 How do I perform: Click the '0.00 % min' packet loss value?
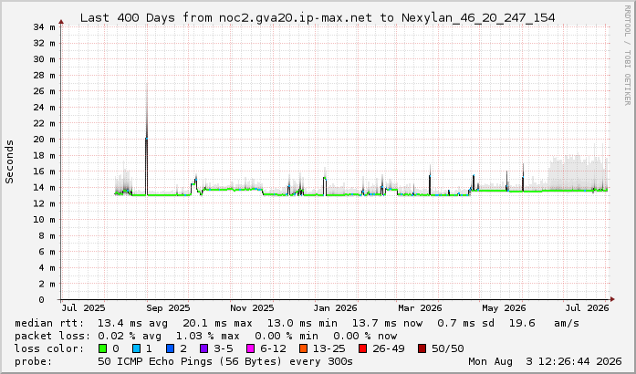pyautogui.click(x=287, y=336)
